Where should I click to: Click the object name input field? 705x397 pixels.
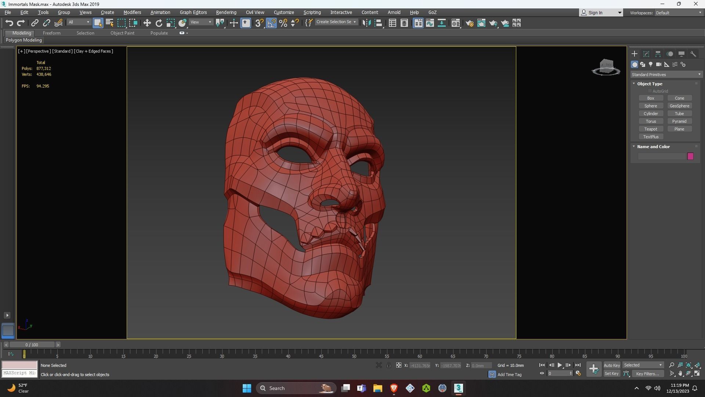[x=662, y=157]
